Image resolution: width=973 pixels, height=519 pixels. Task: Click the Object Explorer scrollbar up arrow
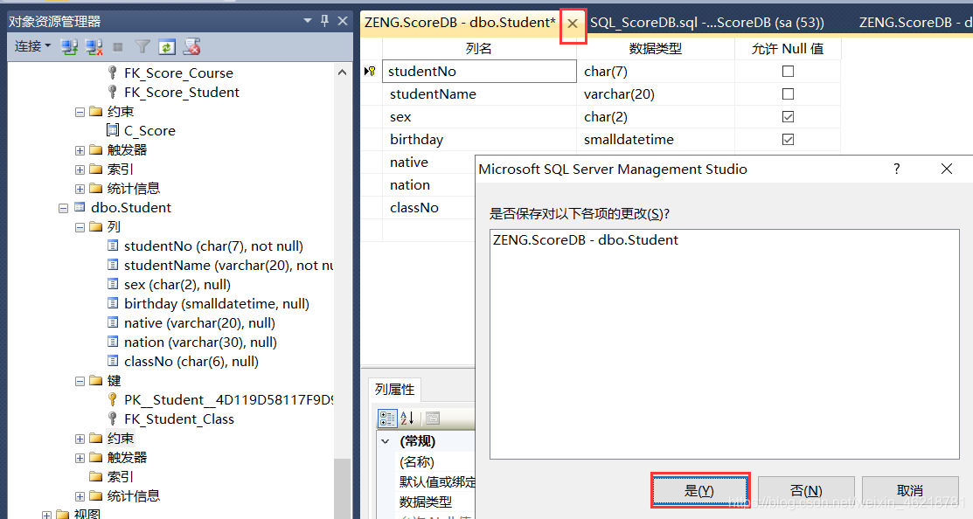[x=343, y=73]
